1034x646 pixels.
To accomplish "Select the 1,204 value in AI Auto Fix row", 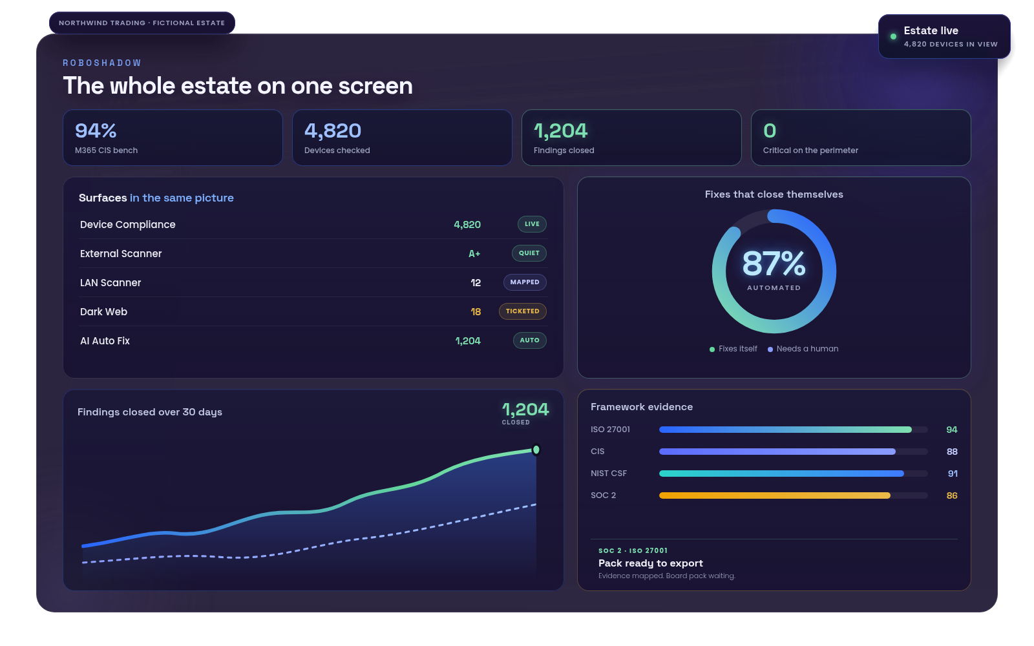I will tap(468, 341).
